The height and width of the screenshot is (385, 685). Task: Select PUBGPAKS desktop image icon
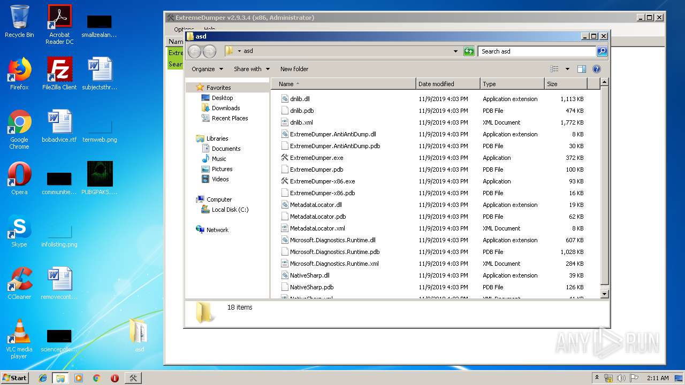coord(100,179)
